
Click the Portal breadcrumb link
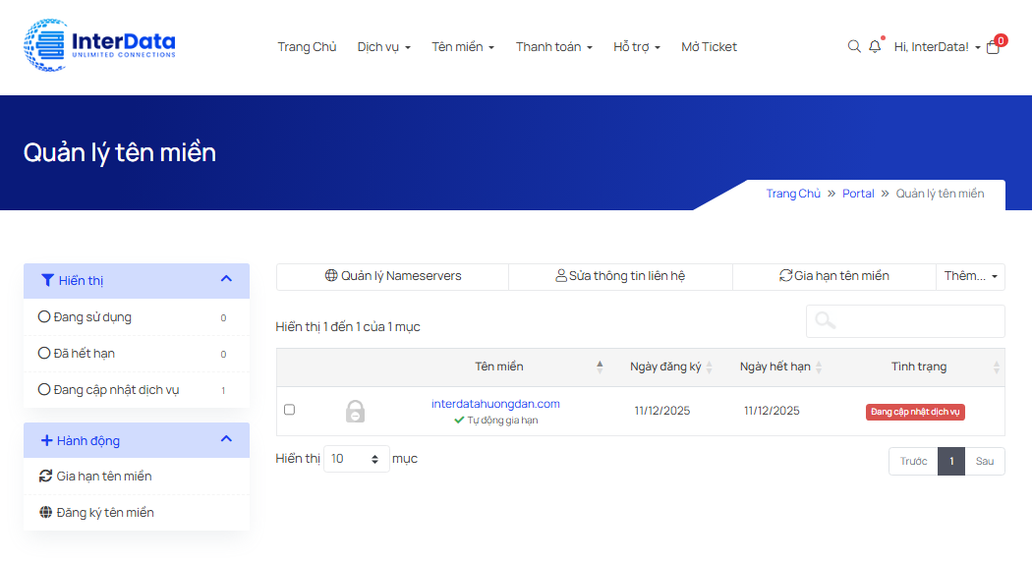click(x=858, y=194)
